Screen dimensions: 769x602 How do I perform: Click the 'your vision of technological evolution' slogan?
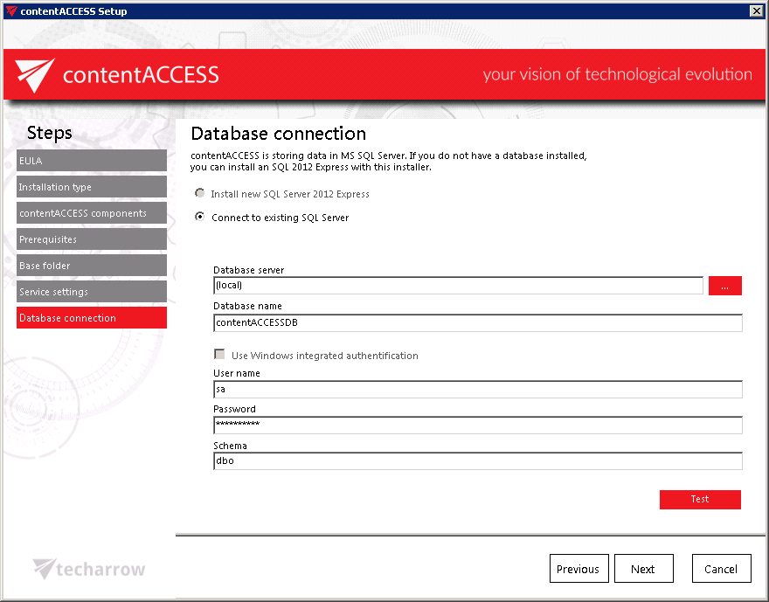618,74
